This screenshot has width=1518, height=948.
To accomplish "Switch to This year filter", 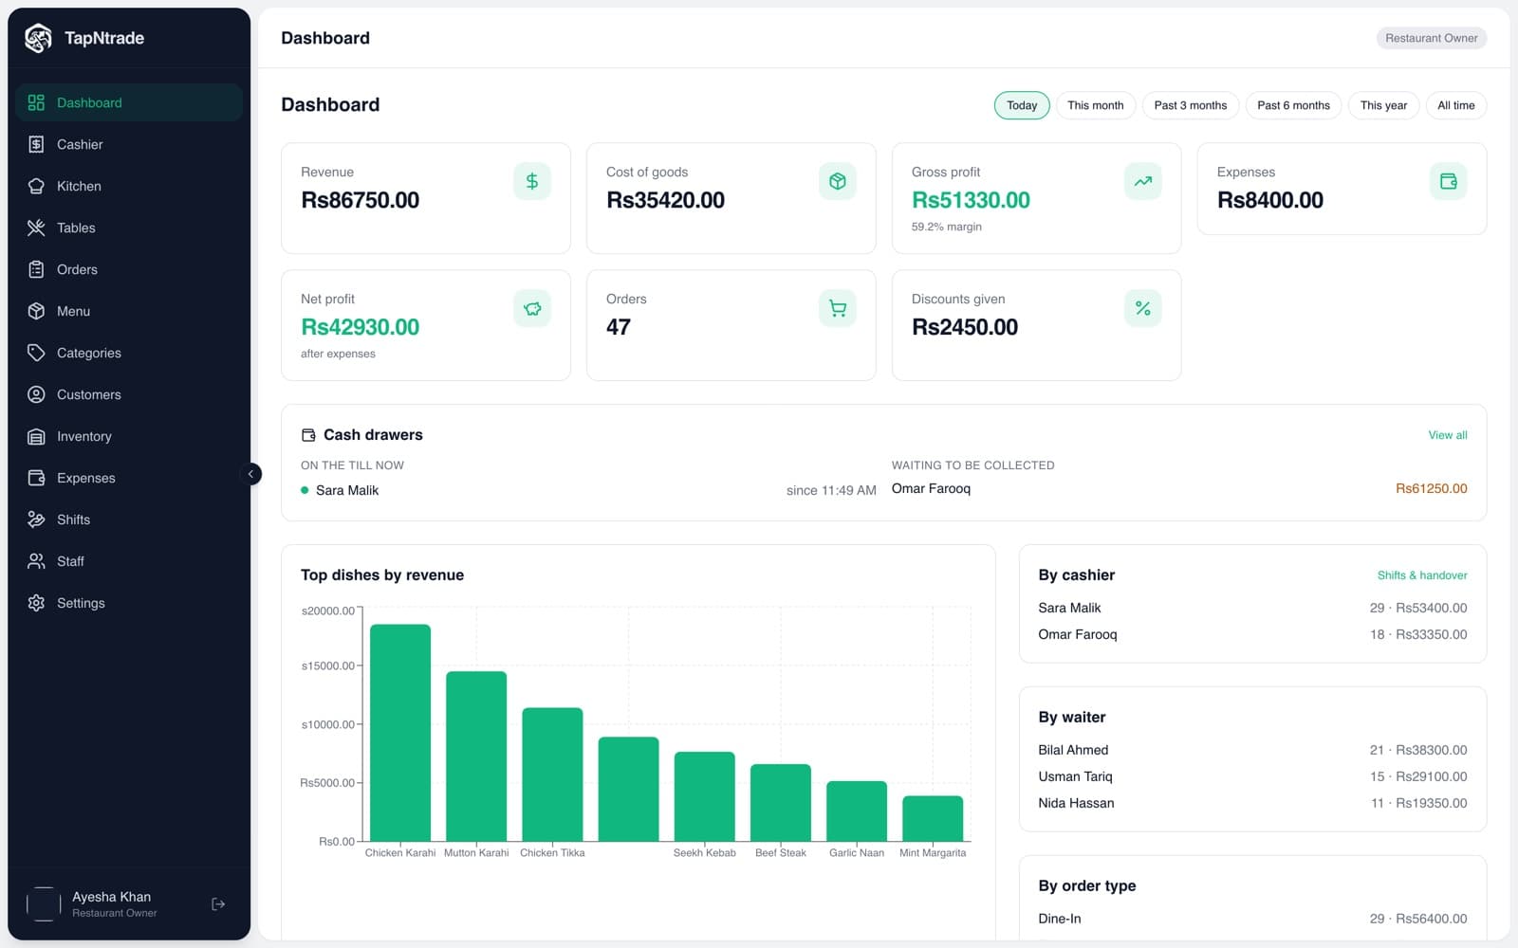I will [1383, 105].
